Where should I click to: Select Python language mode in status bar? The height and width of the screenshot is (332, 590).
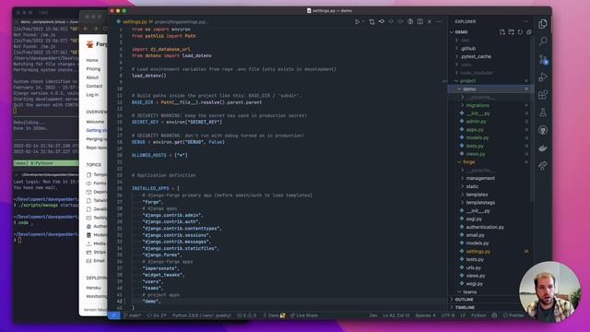pos(478,315)
